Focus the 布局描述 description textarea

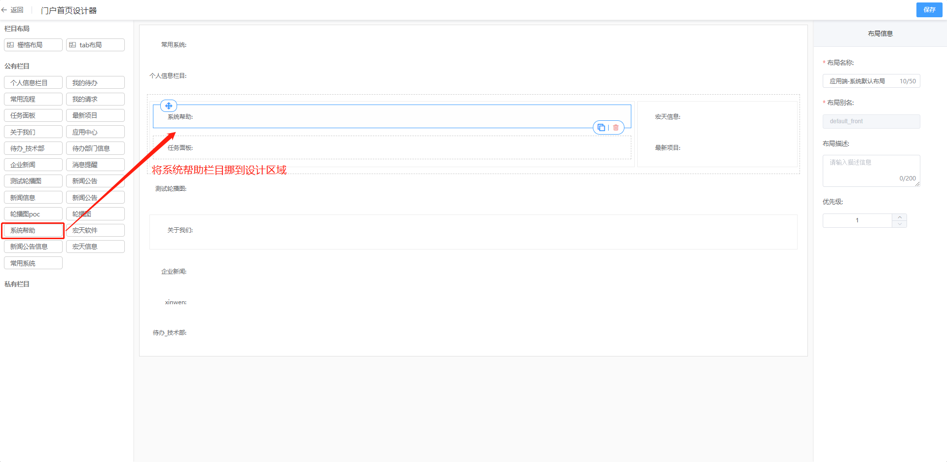(871, 171)
